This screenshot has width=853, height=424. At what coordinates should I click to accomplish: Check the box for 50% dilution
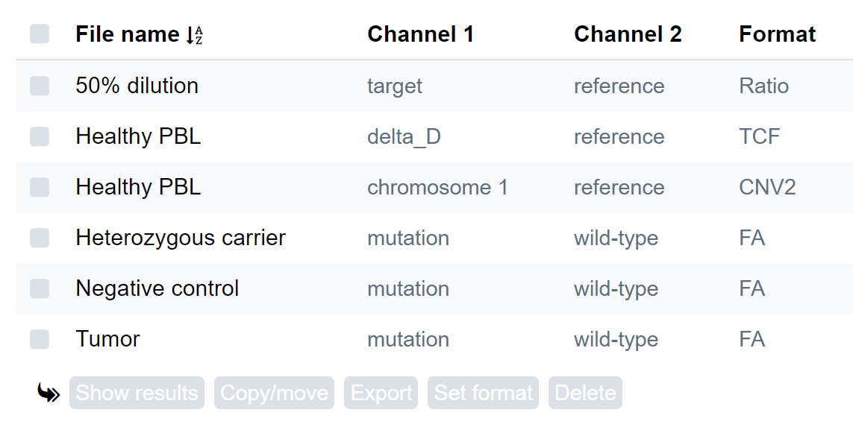click(x=40, y=86)
